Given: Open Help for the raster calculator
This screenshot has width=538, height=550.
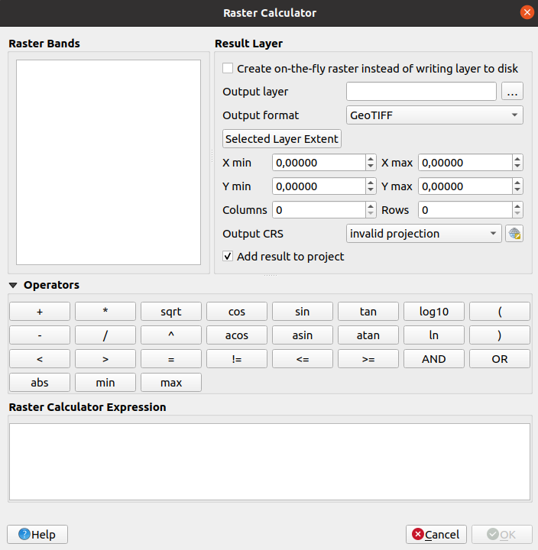Looking at the screenshot, I should [x=37, y=534].
